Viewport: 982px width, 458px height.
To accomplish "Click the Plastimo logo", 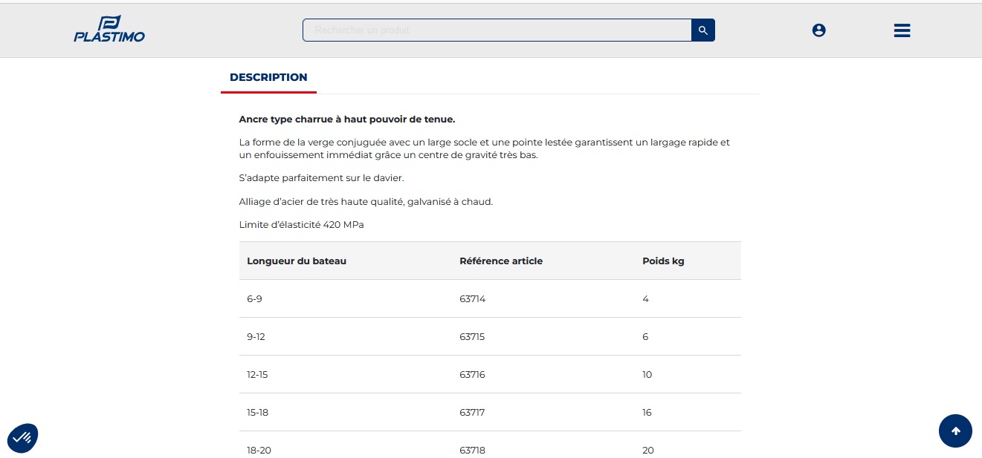I will pyautogui.click(x=109, y=30).
